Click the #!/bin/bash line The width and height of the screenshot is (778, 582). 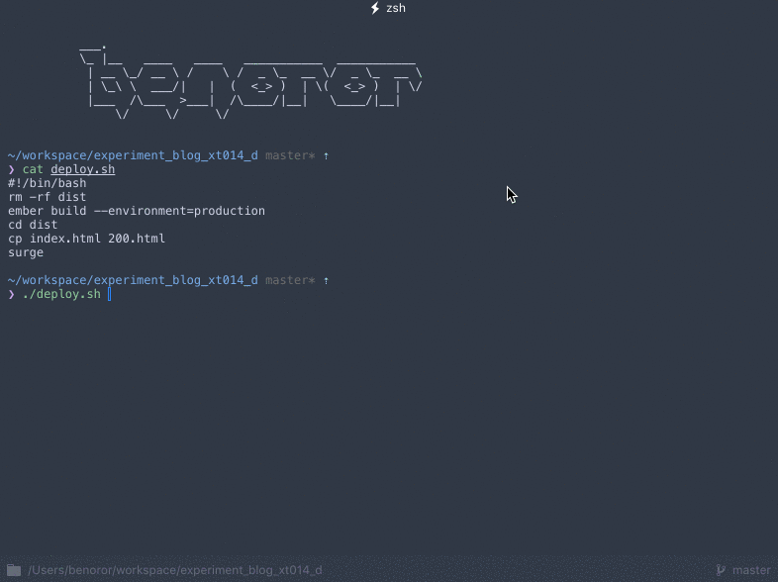(48, 183)
